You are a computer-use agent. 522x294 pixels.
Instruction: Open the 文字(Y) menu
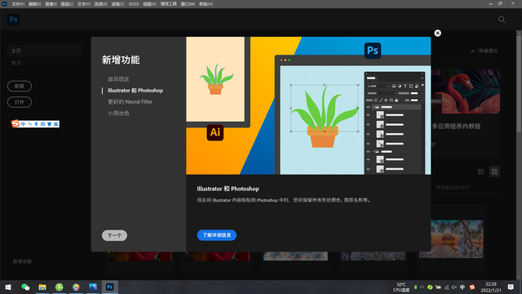tap(84, 4)
